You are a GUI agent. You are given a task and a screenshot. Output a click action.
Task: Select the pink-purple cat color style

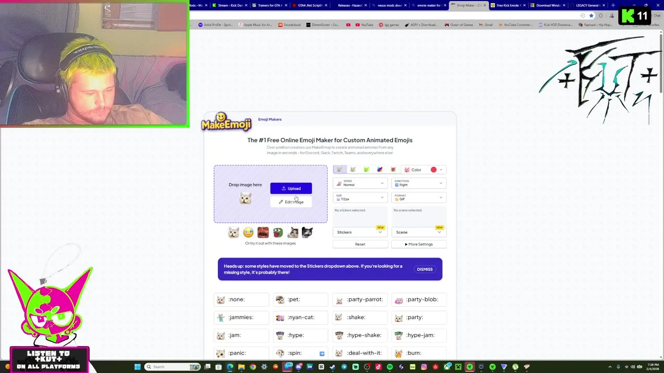click(x=393, y=169)
